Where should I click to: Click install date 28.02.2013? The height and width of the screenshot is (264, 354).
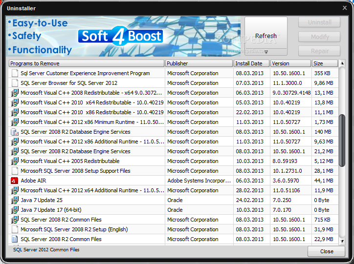250,190
